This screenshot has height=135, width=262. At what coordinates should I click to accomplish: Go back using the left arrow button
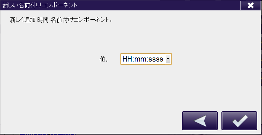pos(200,121)
